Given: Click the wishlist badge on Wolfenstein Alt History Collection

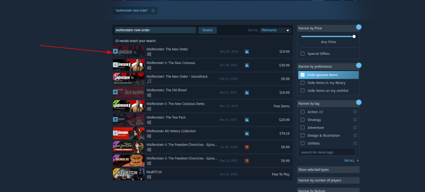Looking at the screenshot, I should coord(115,133).
